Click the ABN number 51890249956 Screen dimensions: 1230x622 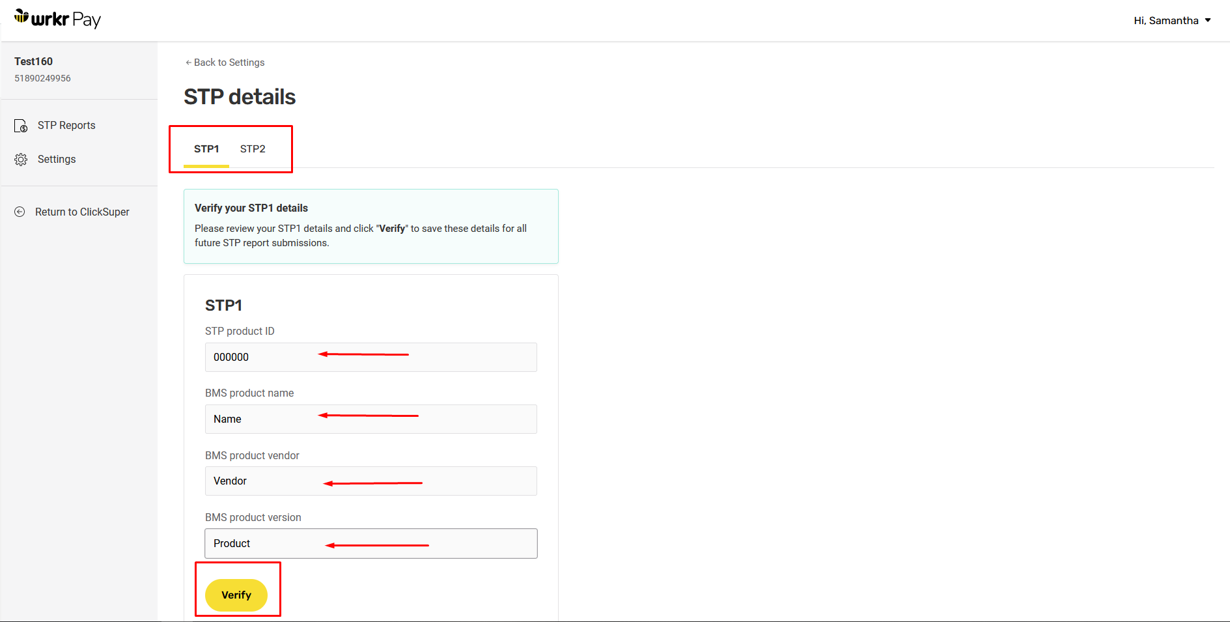pos(42,78)
